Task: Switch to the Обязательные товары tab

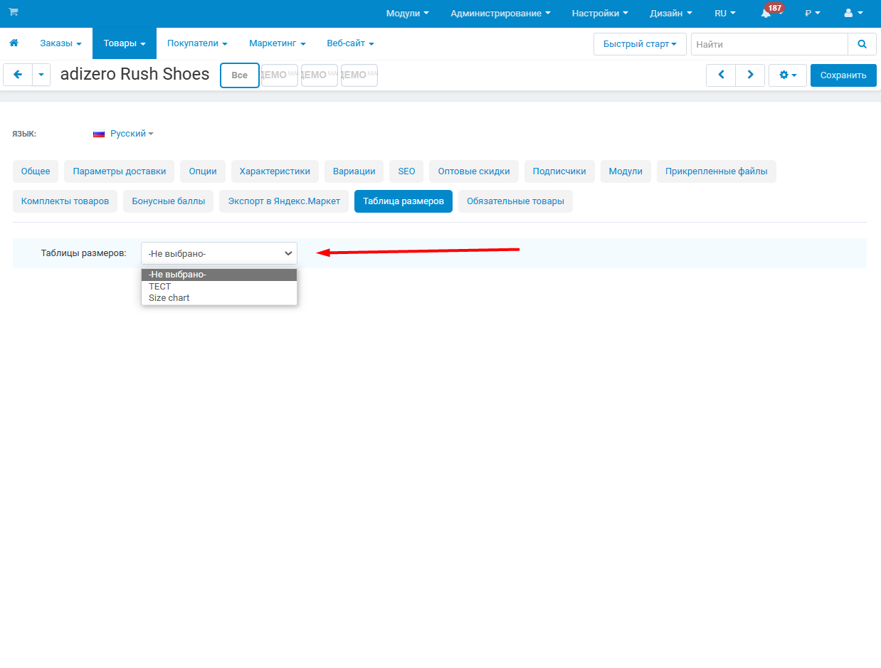Action: (515, 201)
